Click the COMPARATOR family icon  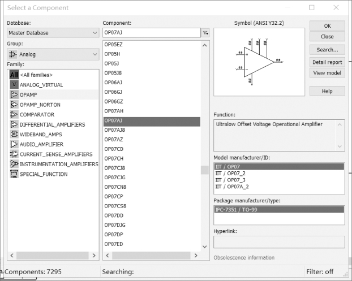(x=14, y=114)
